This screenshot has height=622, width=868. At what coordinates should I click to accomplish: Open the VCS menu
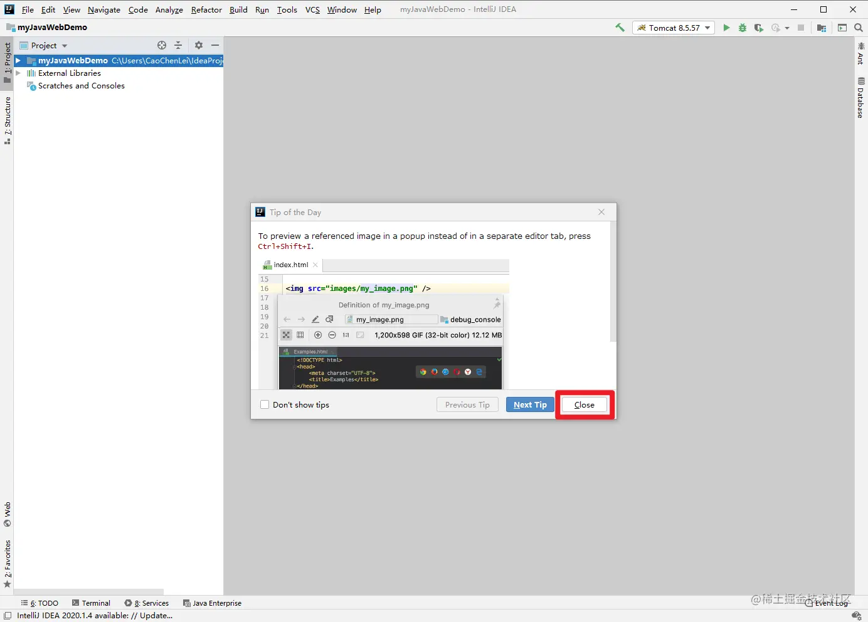coord(312,9)
